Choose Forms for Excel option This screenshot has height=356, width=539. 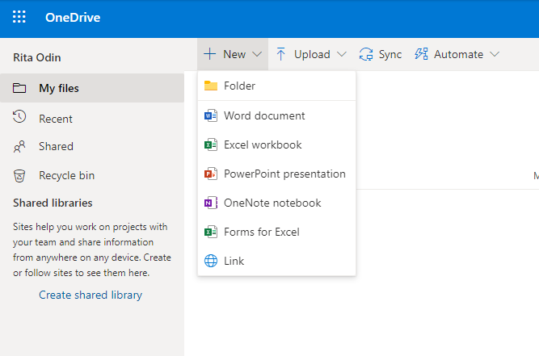point(276,232)
